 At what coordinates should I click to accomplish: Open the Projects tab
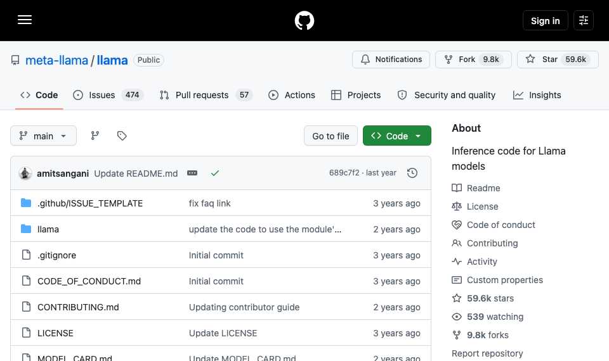pos(356,95)
